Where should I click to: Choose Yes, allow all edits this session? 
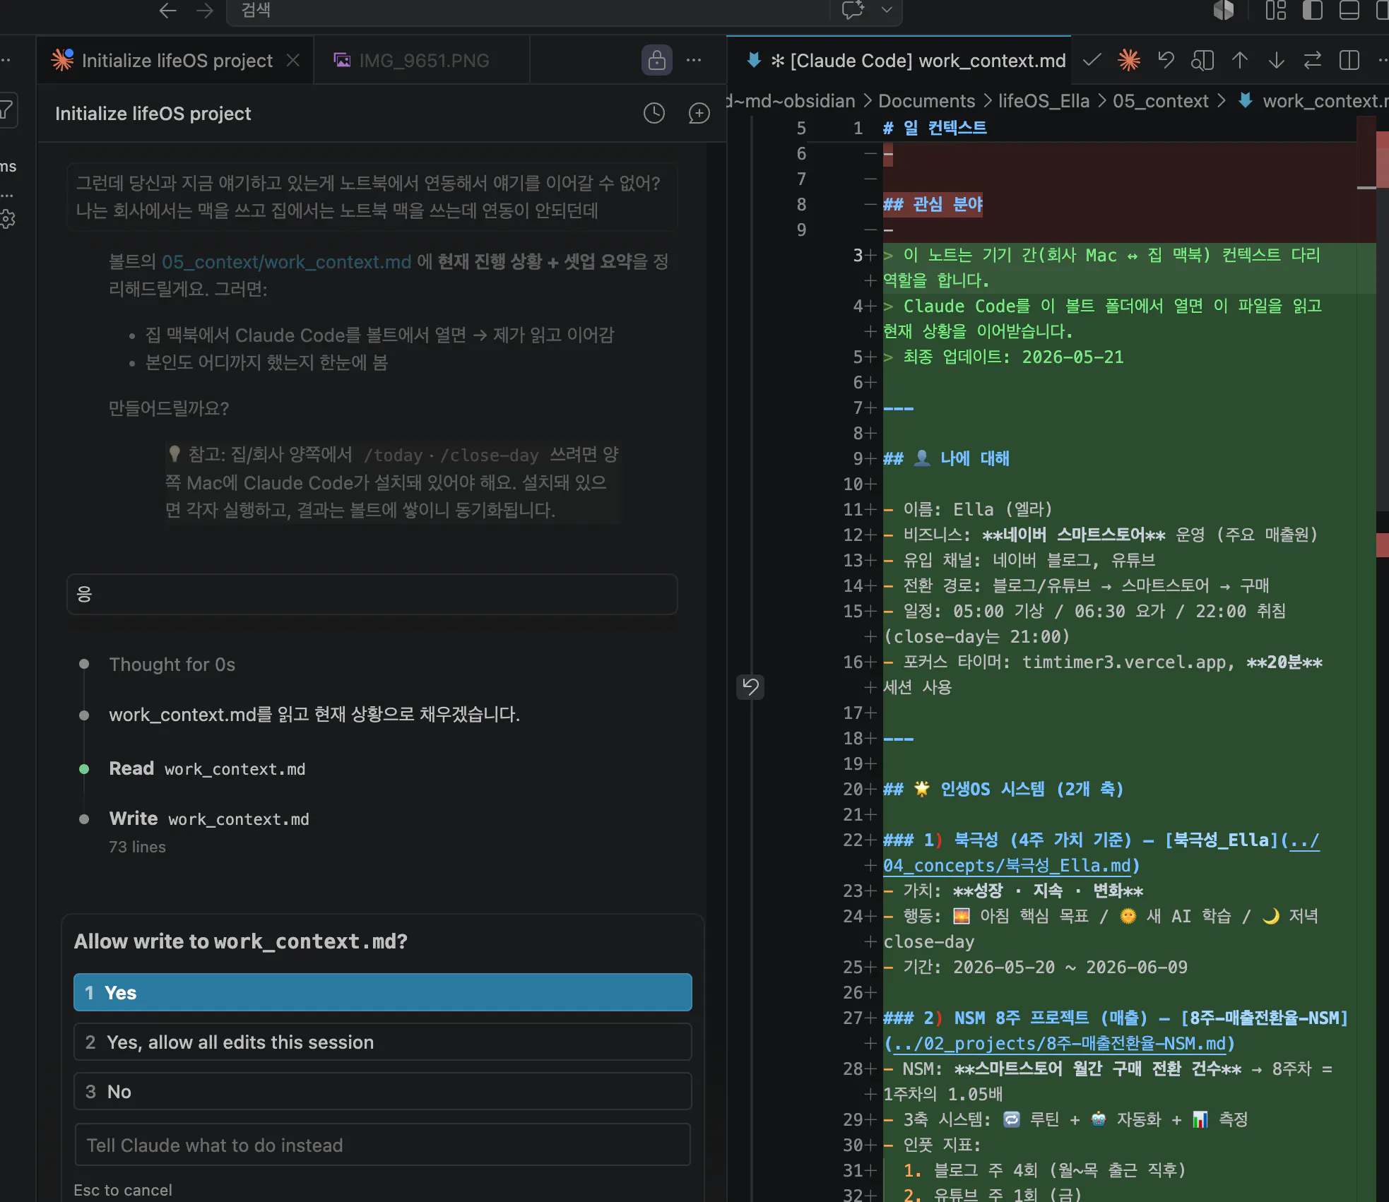pyautogui.click(x=382, y=1042)
